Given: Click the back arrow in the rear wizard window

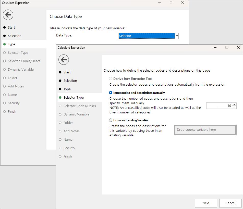Looking at the screenshot, I should click(8, 15).
